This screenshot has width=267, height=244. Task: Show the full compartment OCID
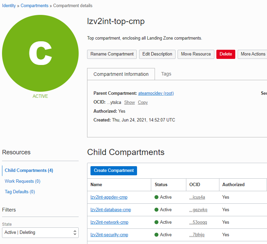[x=129, y=102]
